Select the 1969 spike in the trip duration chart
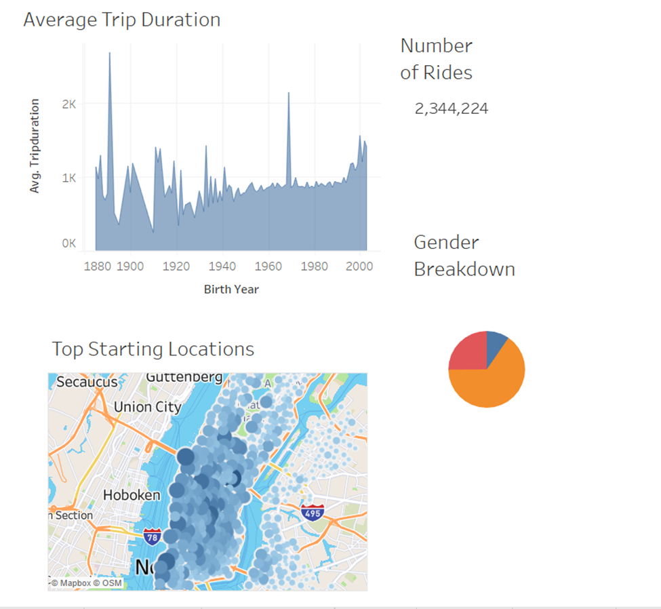The image size is (661, 609). pos(290,109)
